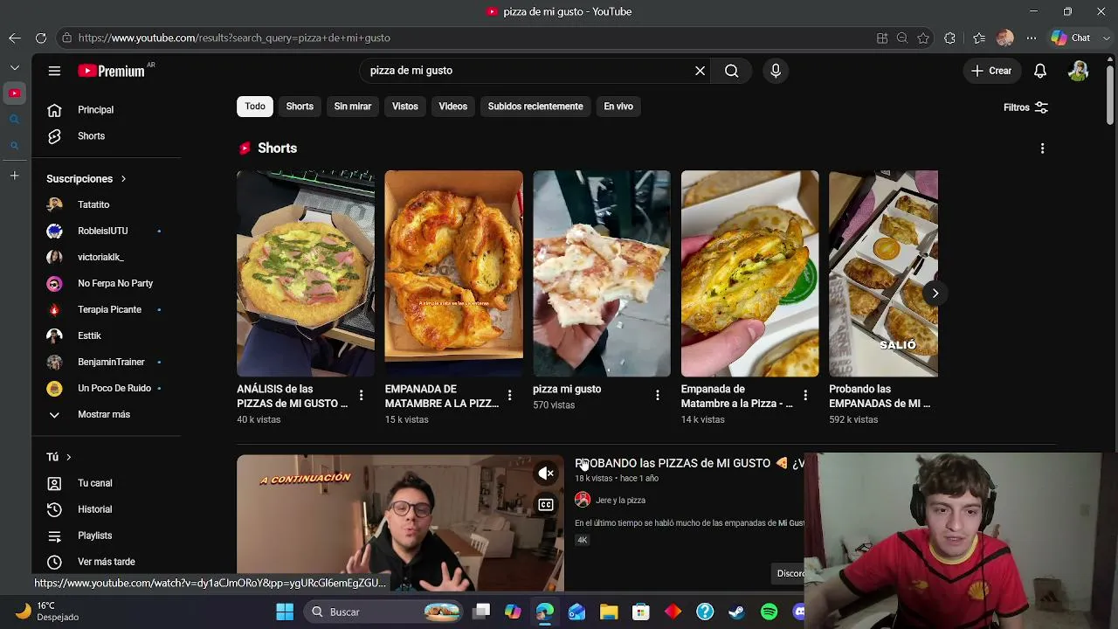The height and width of the screenshot is (629, 1118).
Task: Open browser settings and more ellipsis
Action: (x=1032, y=38)
